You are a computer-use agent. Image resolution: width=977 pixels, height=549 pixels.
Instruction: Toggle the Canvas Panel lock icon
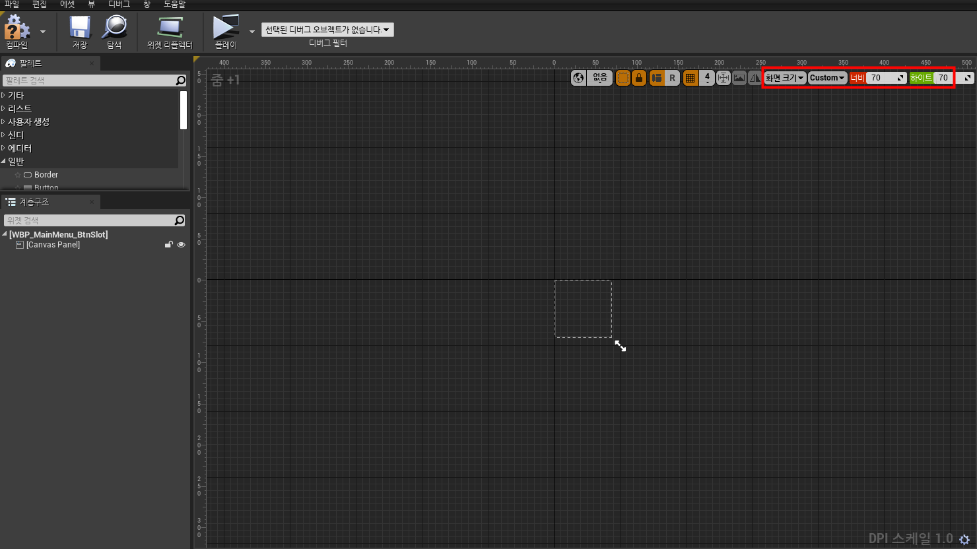pos(169,245)
